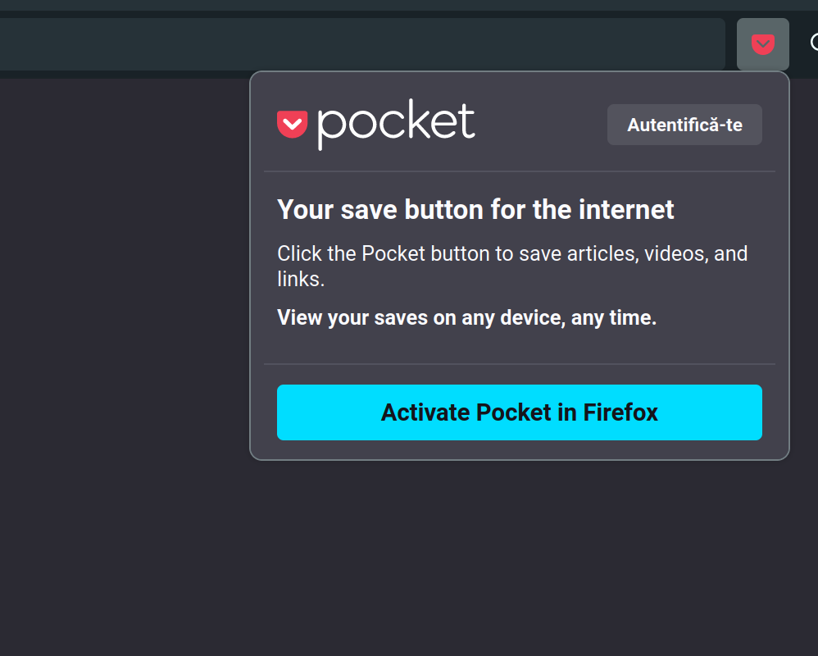The image size is (818, 656).
Task: Click the bold "View your saves on any device" text
Action: click(x=466, y=317)
